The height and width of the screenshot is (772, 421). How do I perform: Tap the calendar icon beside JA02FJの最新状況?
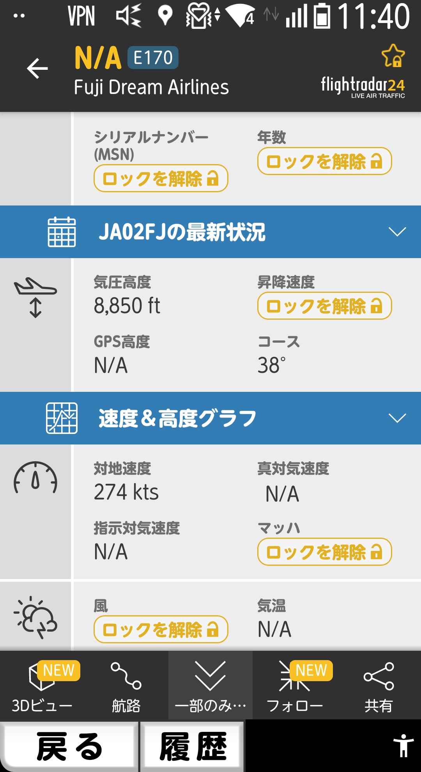pyautogui.click(x=62, y=232)
